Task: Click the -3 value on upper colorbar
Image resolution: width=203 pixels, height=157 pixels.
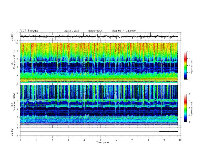Action: coord(189,52)
